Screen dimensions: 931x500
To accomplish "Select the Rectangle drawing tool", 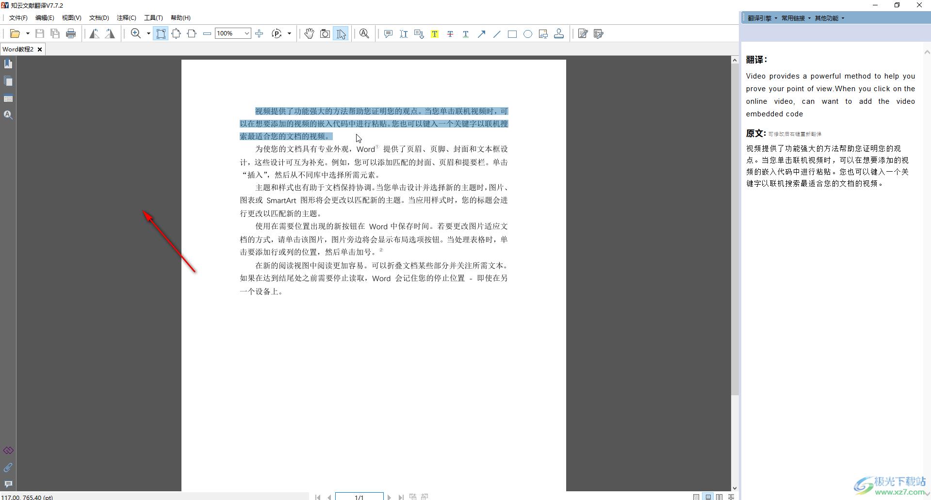I will pos(512,33).
